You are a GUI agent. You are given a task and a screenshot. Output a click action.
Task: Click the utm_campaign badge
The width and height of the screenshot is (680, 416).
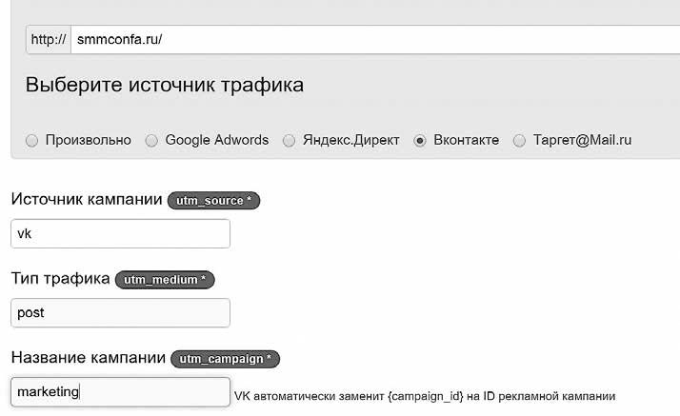click(225, 359)
